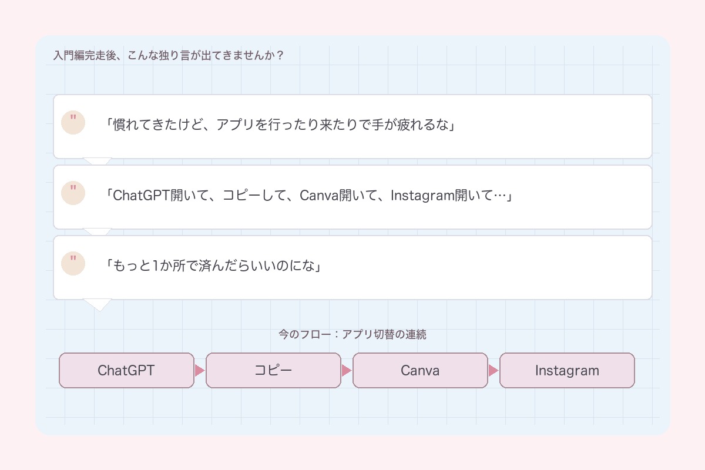Click quote icon beside 慣れてきたけど quote
The image size is (705, 470).
[73, 123]
